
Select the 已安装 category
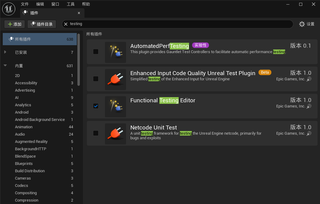(40, 53)
